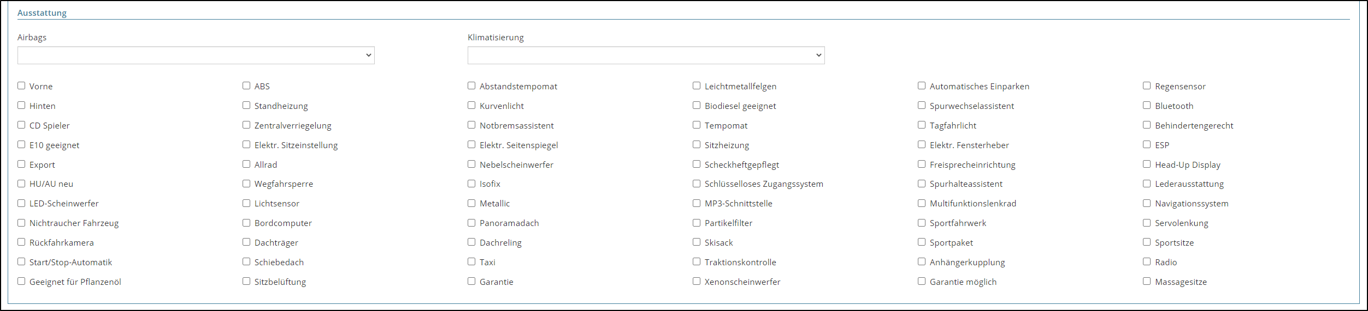1368x311 pixels.
Task: Tick the LED-Scheinwerfer checkbox
Action: [x=21, y=203]
